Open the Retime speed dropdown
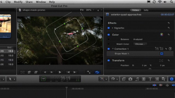The height and width of the screenshot is (98, 175). point(114,79)
